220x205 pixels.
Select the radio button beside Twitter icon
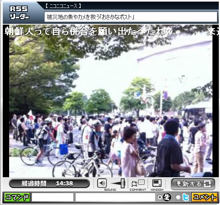pos(178,197)
